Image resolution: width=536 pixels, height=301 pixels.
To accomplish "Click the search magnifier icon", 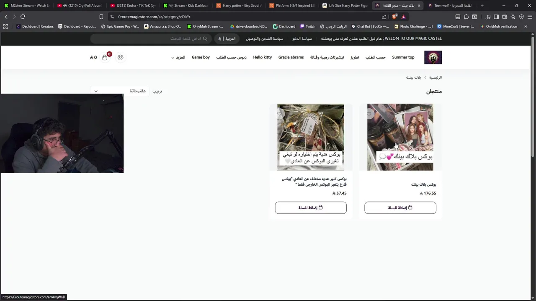I will tap(205, 38).
